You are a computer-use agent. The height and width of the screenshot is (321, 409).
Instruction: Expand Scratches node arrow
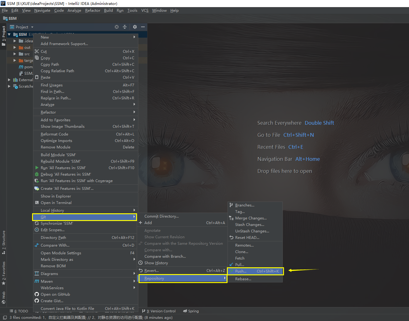pos(9,86)
